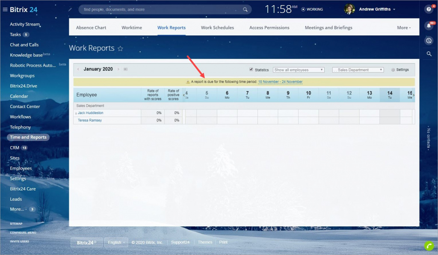Select Time and Reports in sidebar
This screenshot has height=255, width=438.
[x=28, y=137]
